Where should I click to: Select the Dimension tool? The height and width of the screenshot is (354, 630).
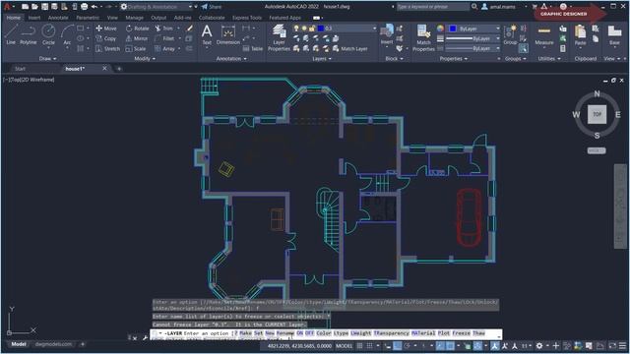[x=227, y=34]
